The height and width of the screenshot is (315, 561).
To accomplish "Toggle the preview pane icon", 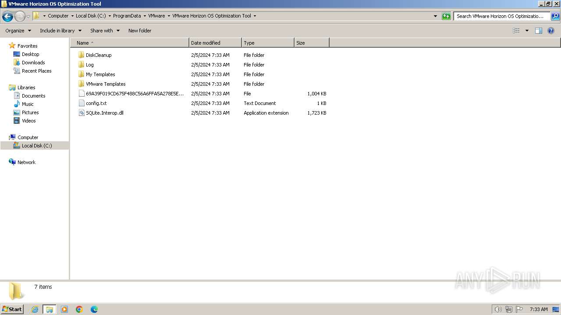I will click(x=539, y=31).
